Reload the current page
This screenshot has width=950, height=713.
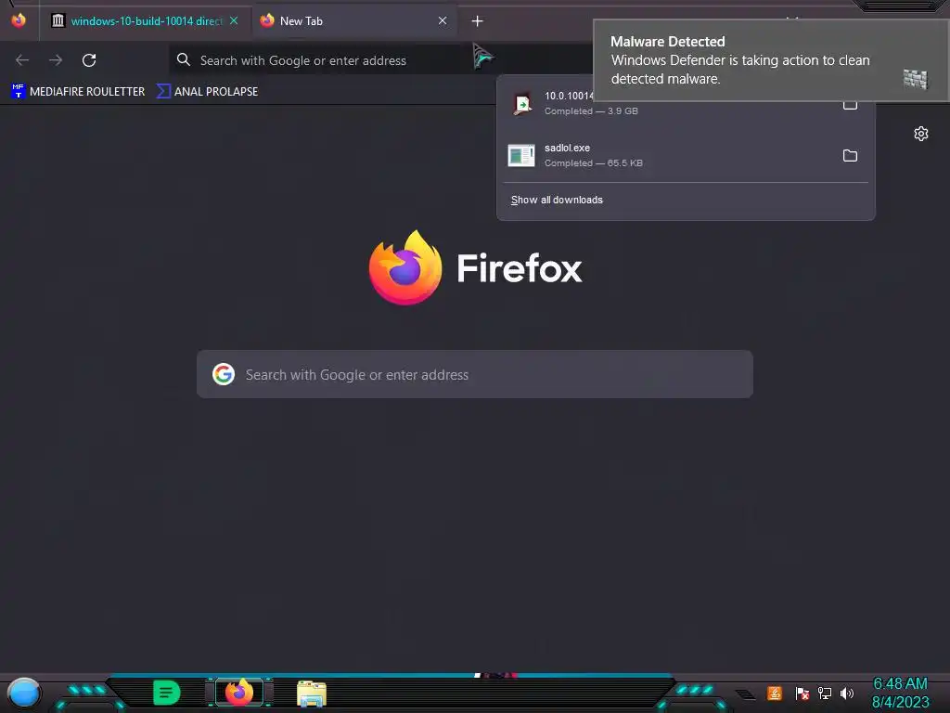point(89,60)
